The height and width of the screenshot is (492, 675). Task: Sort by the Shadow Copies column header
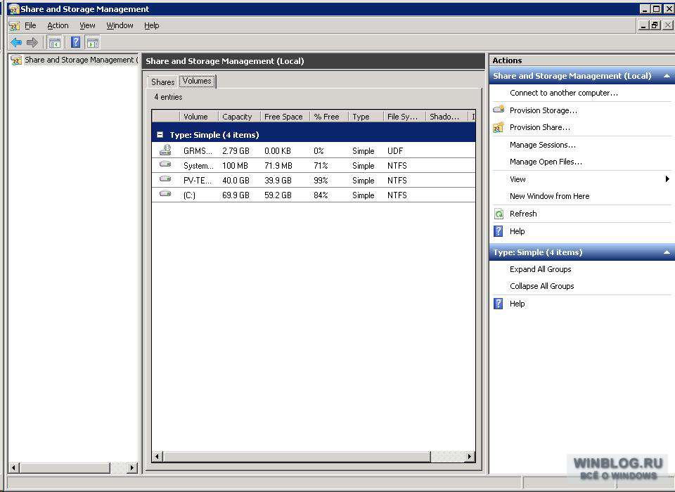[x=447, y=117]
